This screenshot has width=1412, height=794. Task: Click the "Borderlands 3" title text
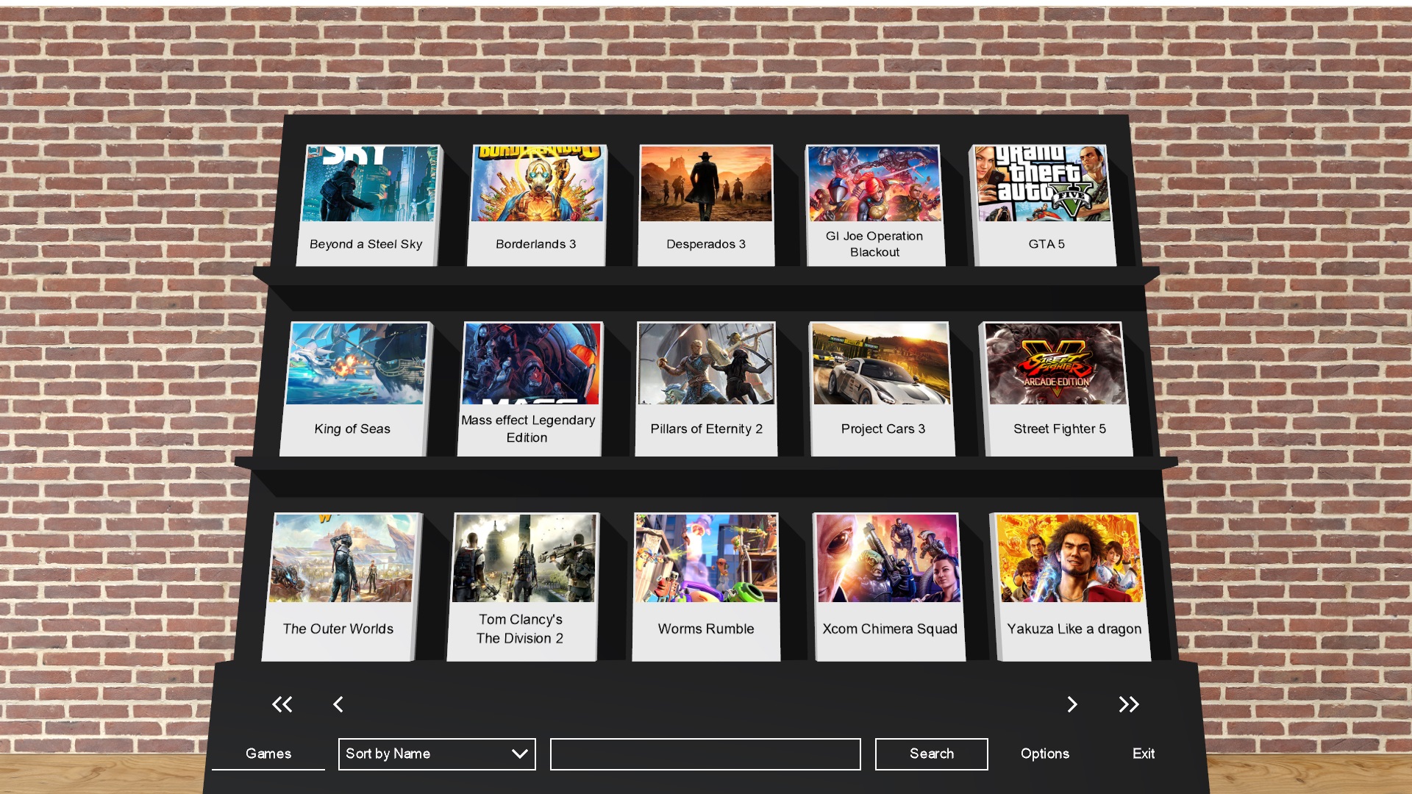pos(535,244)
